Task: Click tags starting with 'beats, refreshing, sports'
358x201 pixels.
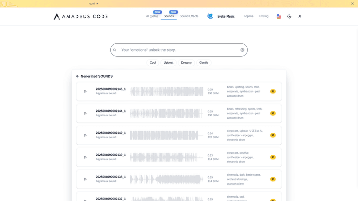Action: coord(244,113)
